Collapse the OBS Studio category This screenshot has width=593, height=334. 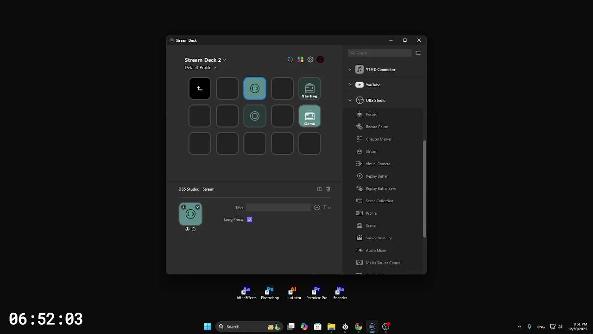(x=350, y=100)
